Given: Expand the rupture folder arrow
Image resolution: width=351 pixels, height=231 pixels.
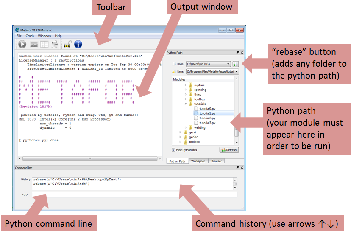Looking at the screenshot, I should pyautogui.click(x=185, y=85).
